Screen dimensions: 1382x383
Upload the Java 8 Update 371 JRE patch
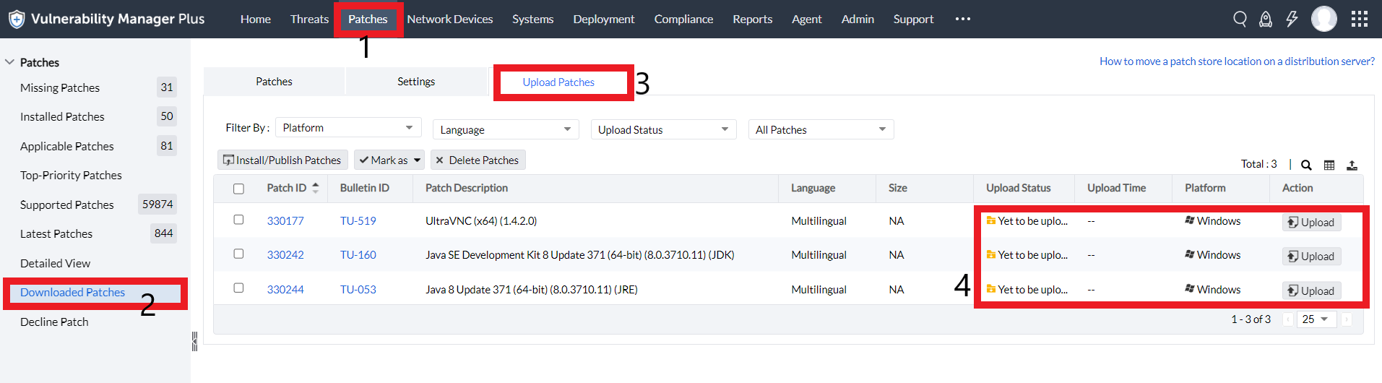coord(1311,291)
